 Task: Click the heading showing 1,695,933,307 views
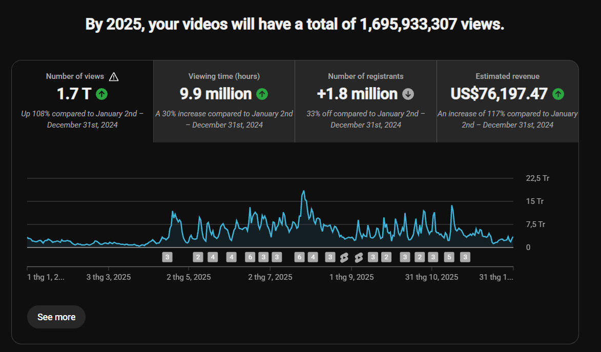pos(295,24)
